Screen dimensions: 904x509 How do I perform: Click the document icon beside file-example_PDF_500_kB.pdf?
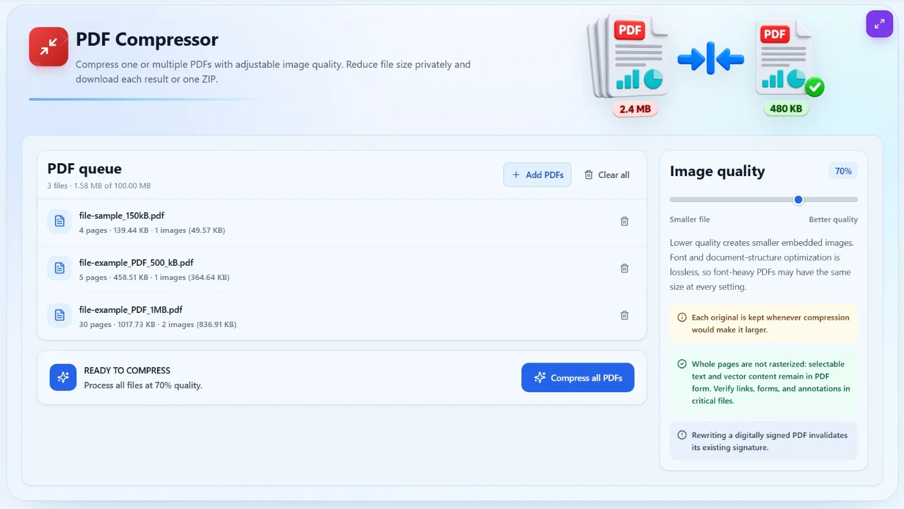[x=59, y=268]
